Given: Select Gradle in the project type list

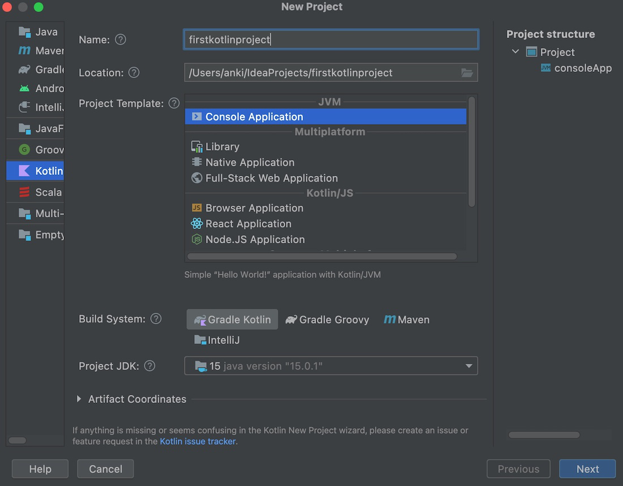Looking at the screenshot, I should 35,70.
